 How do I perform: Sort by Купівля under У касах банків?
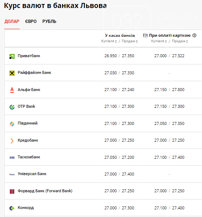pos(109,41)
